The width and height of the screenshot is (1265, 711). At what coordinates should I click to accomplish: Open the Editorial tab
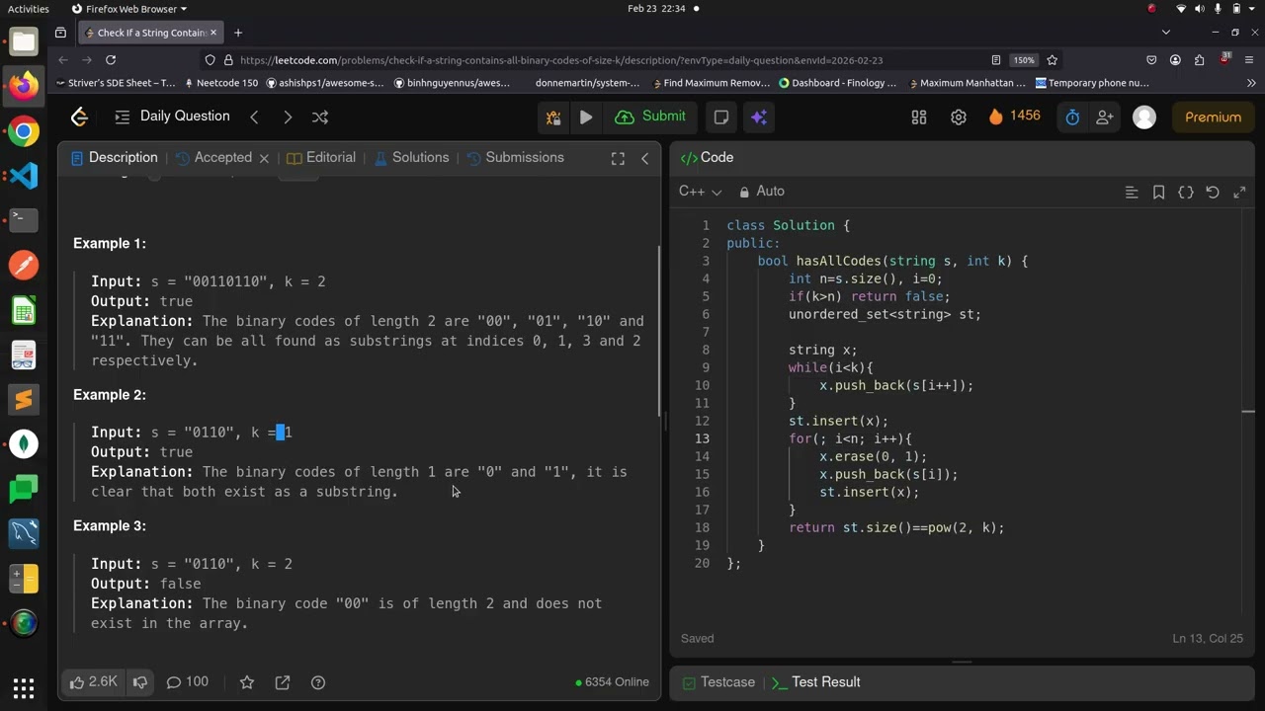click(x=320, y=158)
